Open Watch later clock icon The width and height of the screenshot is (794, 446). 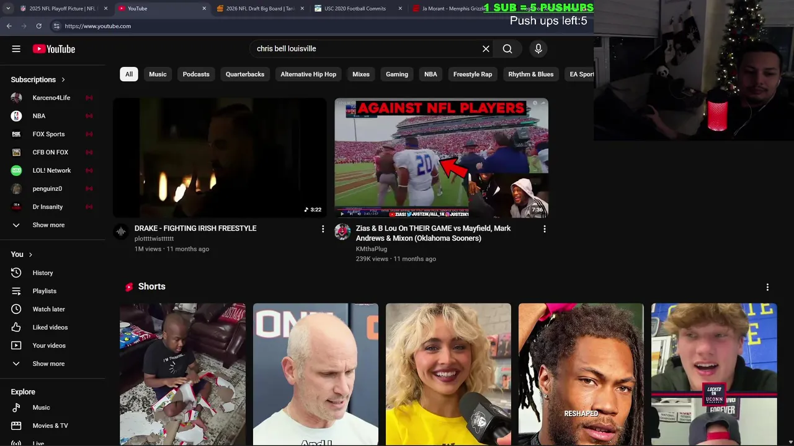tap(16, 309)
